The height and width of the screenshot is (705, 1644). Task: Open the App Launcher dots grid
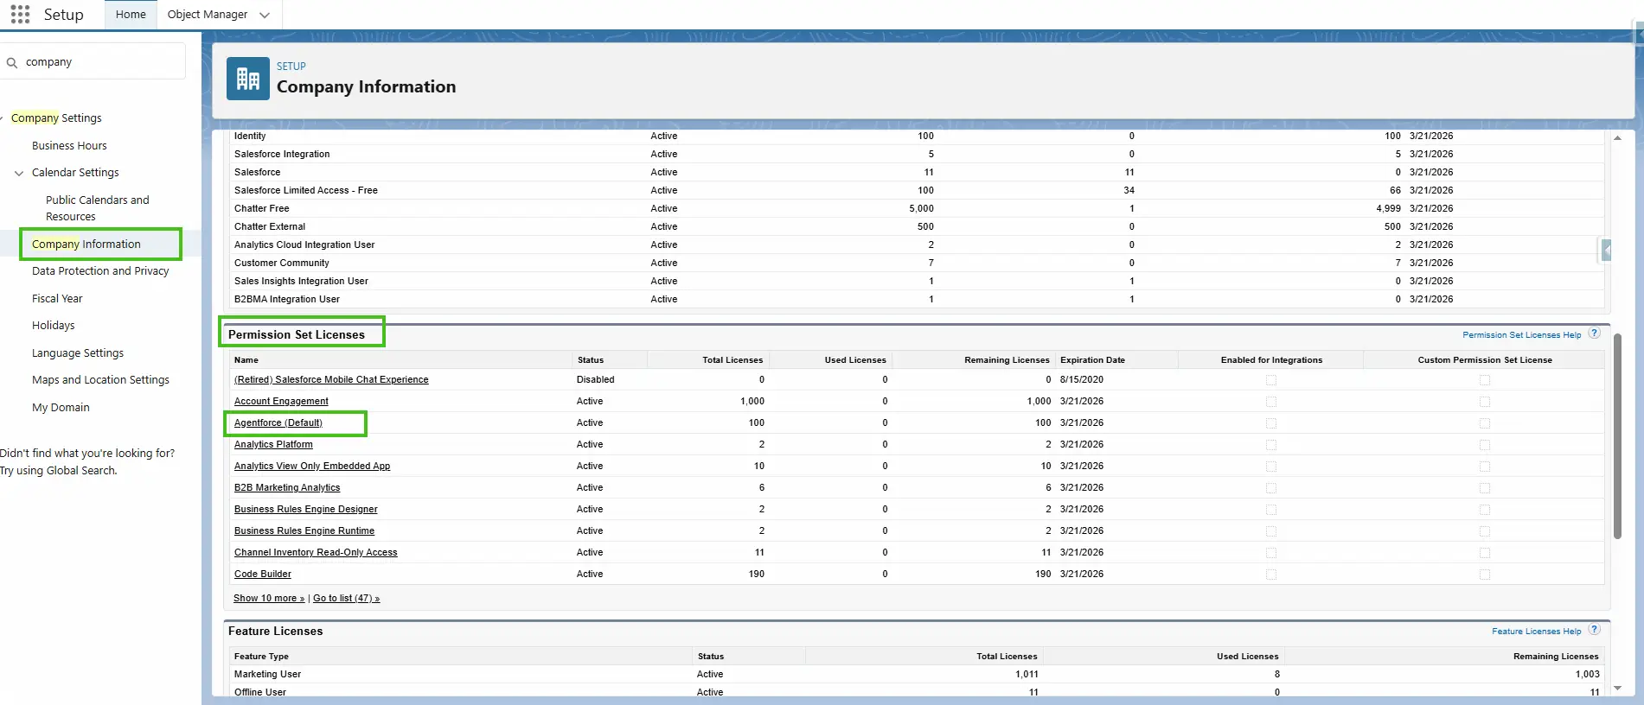(x=20, y=15)
